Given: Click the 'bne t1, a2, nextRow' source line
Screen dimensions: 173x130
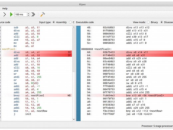Looking at the screenshot, I should tap(37, 111).
